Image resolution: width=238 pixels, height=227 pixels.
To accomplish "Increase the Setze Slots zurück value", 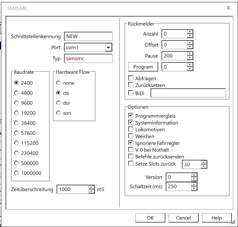I will point(203,162).
